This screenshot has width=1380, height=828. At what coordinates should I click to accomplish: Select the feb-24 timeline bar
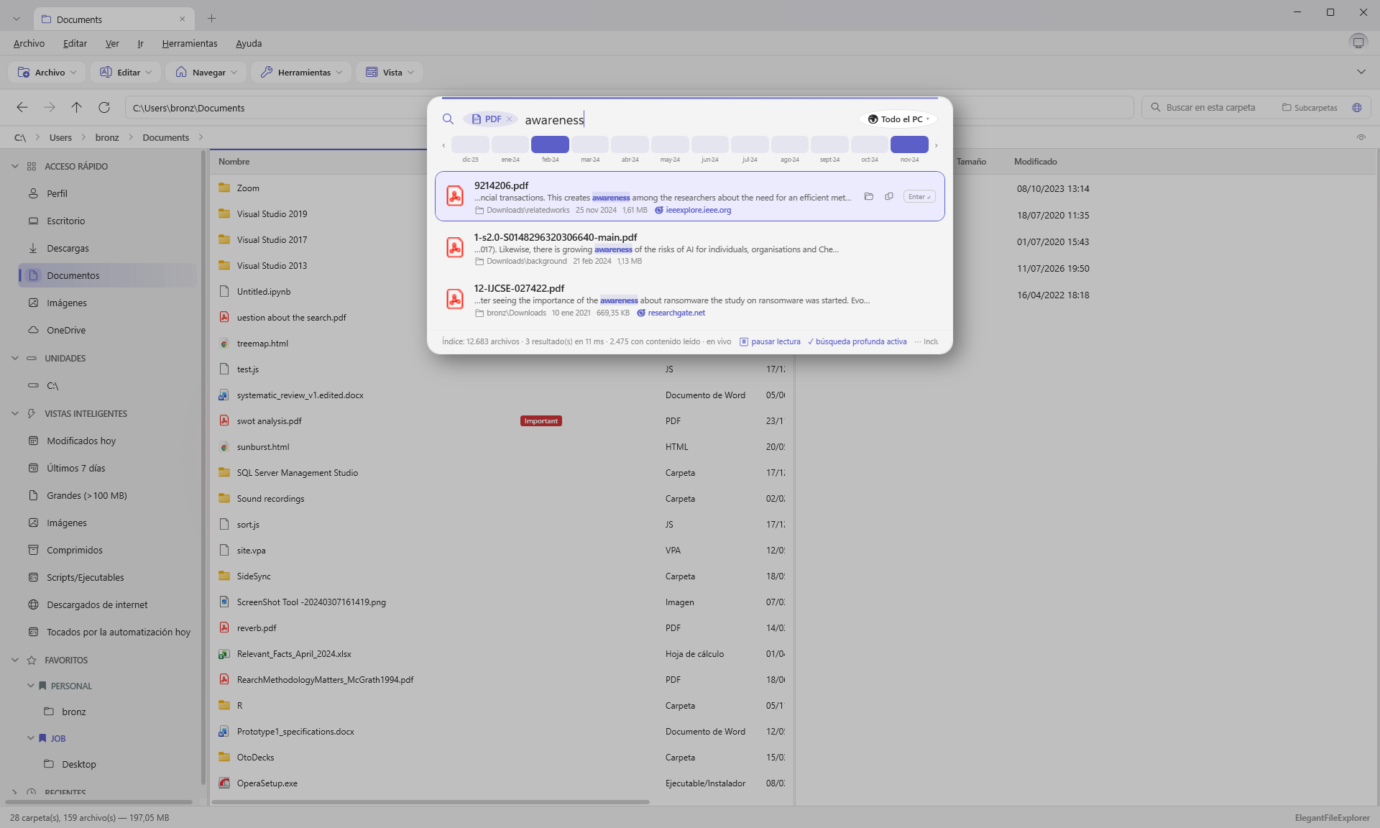[550, 144]
